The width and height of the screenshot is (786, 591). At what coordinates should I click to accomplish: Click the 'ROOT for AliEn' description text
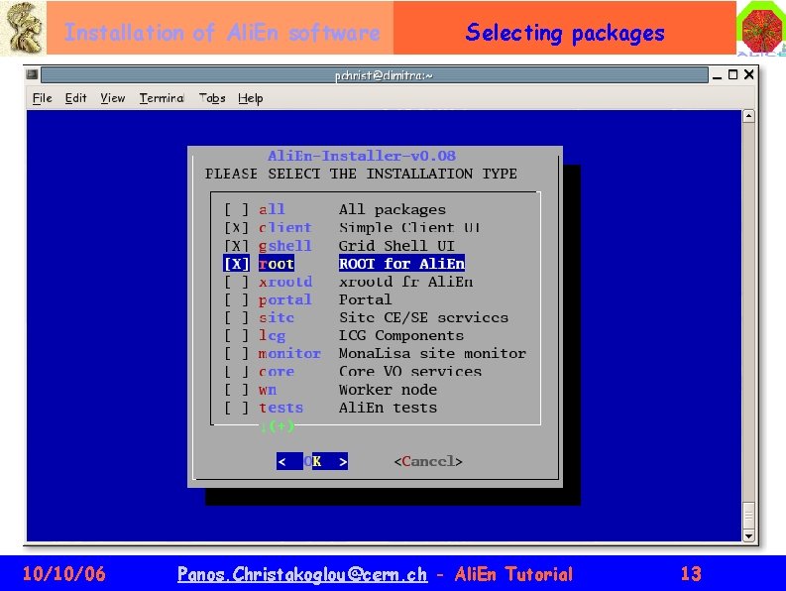click(401, 264)
